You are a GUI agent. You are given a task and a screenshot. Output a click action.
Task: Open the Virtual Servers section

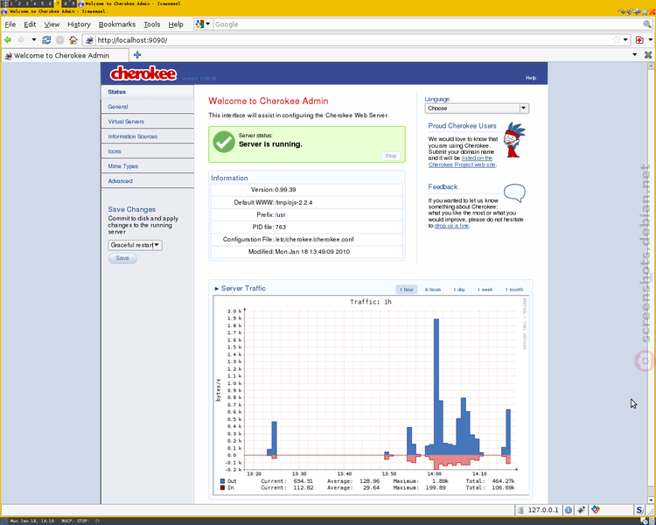(147, 122)
